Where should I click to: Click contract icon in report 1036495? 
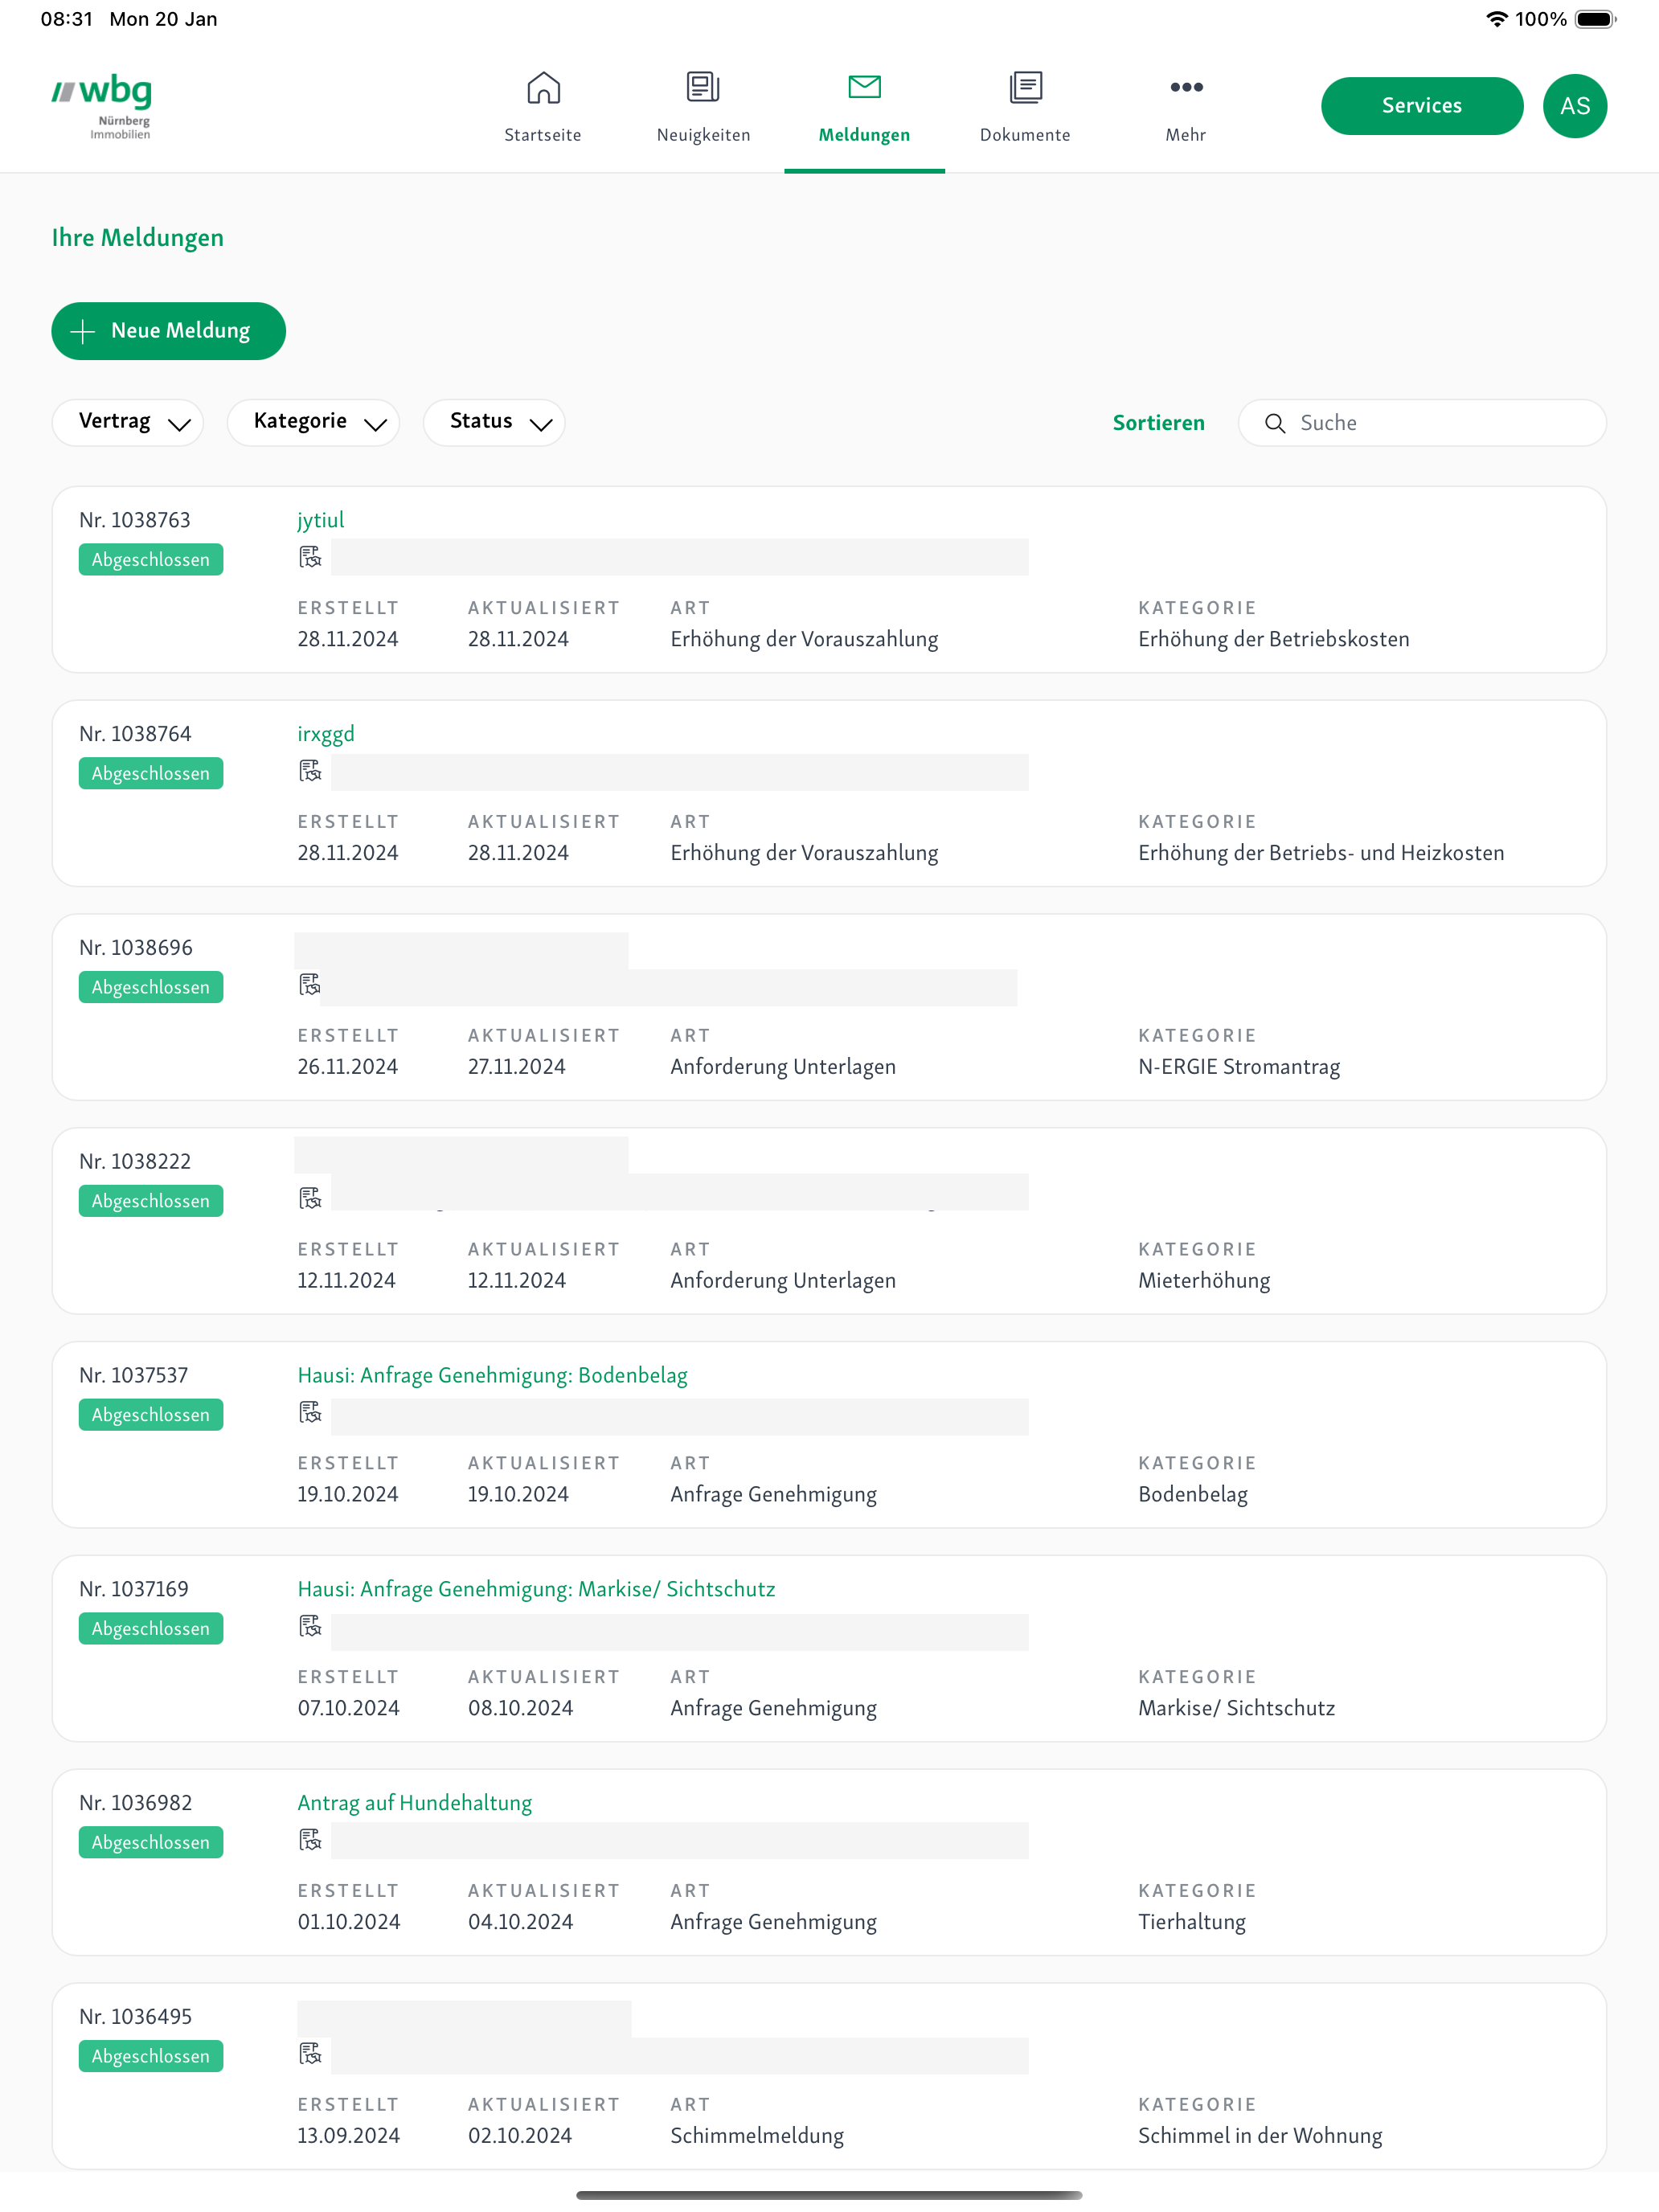click(x=310, y=2055)
